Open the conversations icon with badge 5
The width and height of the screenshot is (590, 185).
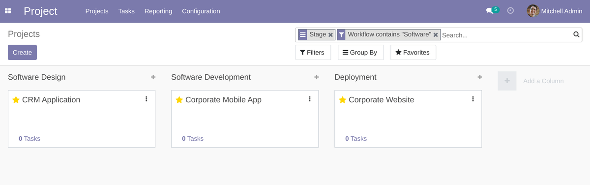point(492,10)
